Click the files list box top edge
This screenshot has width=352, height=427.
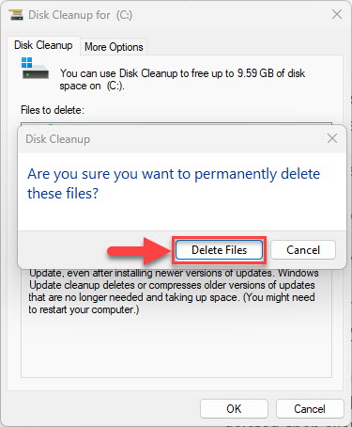click(x=176, y=123)
